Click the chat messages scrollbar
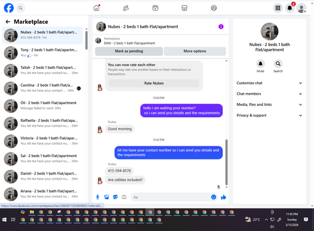Viewport: 314px width, 231px height. point(226,162)
